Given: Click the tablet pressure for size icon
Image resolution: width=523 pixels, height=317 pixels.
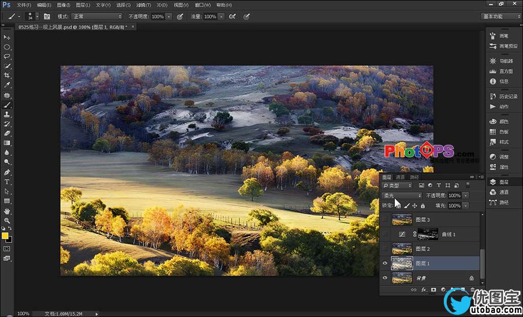Looking at the screenshot, I should pyautogui.click(x=247, y=16).
